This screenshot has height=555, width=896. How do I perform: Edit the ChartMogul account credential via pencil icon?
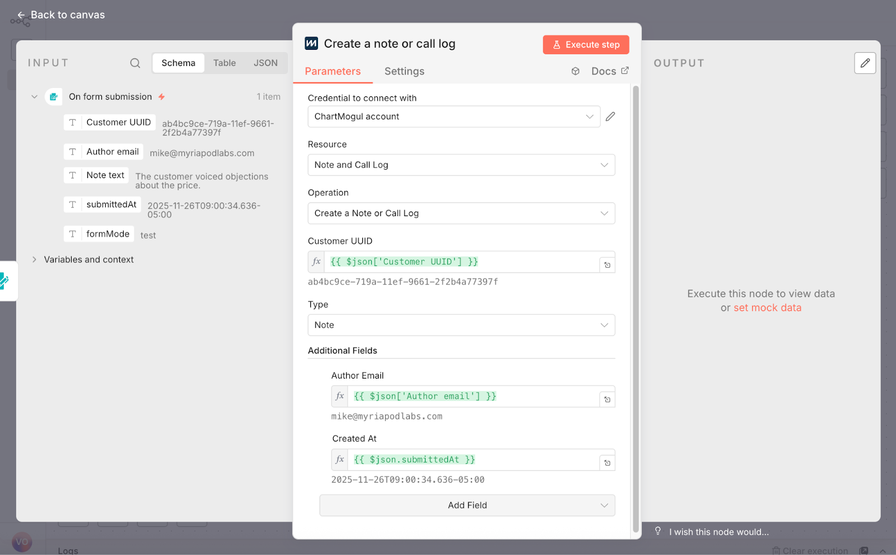[610, 116]
